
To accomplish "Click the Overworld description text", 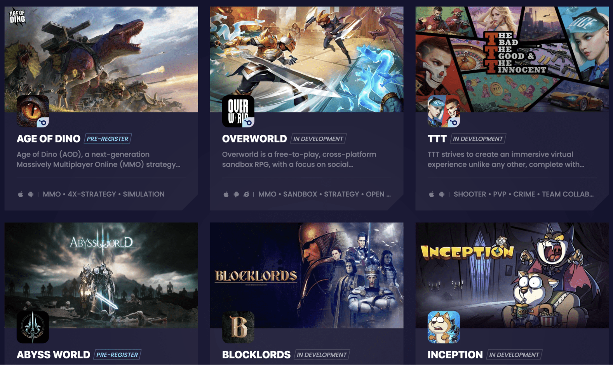I will 299,159.
